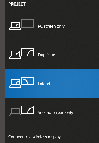This screenshot has height=143, width=99.
Task: Click the monitor icon in the Duplicate option
Action: pyautogui.click(x=28, y=52)
